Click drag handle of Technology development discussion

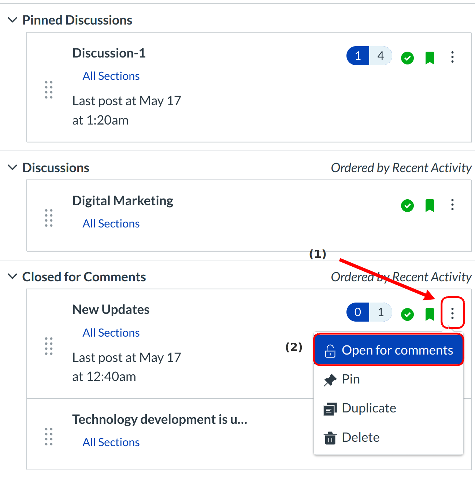pos(49,437)
